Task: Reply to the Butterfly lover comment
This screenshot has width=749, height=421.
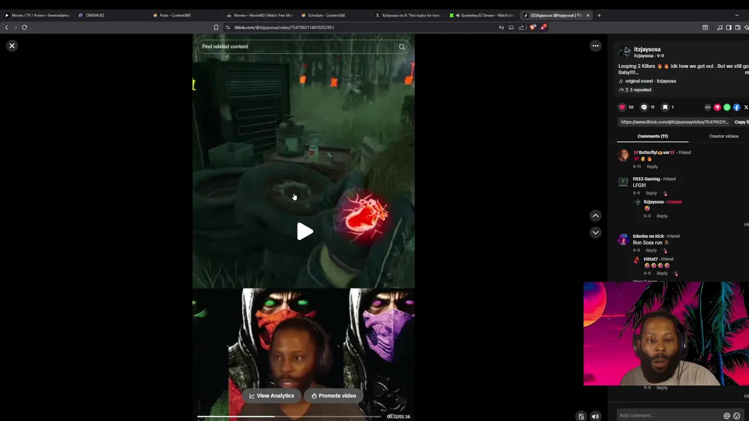Action: (652, 167)
